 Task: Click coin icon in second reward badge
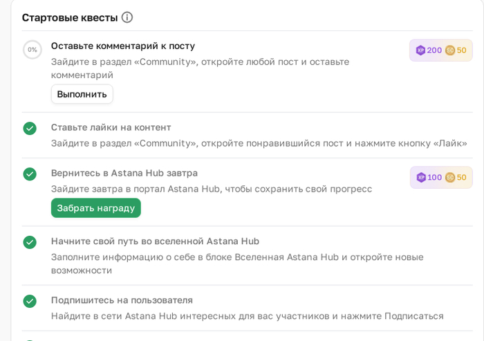(x=450, y=178)
